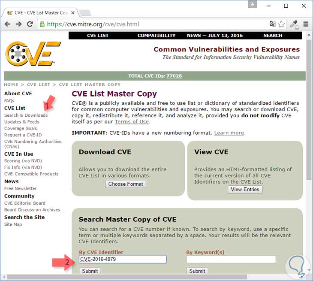Focus the By Keyword(s) input field
The width and height of the screenshot is (313, 281).
(x=231, y=259)
